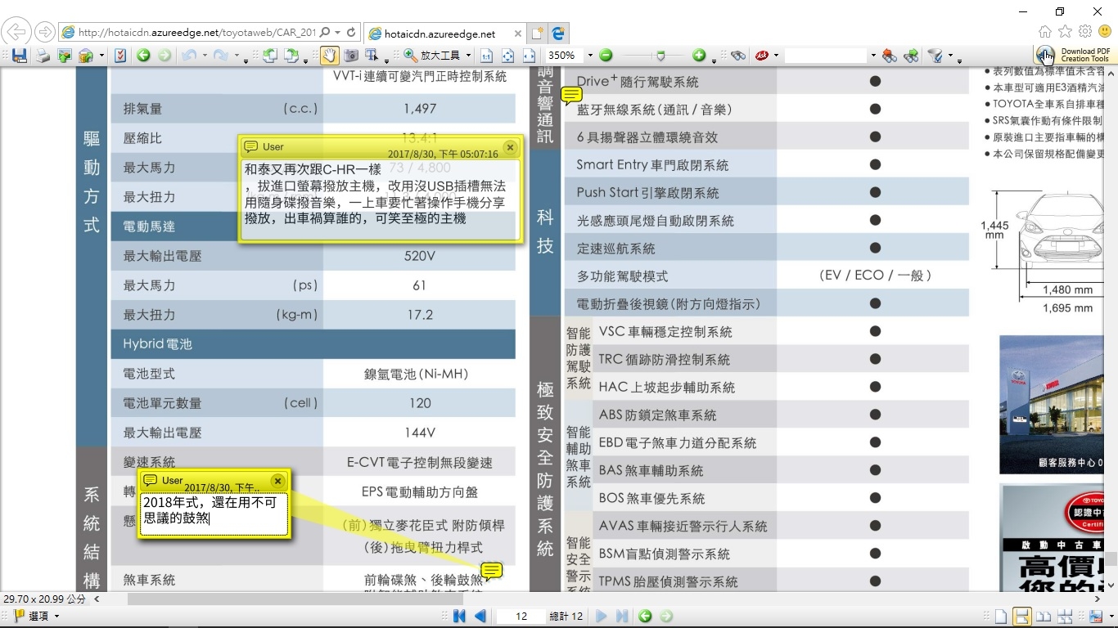
Task: Click the Undo arrow icon
Action: 189,56
